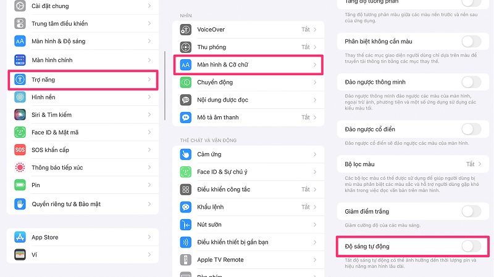Tap the Mô tả âm thanh icon
Screen dimensions: 494x277
tap(186, 118)
